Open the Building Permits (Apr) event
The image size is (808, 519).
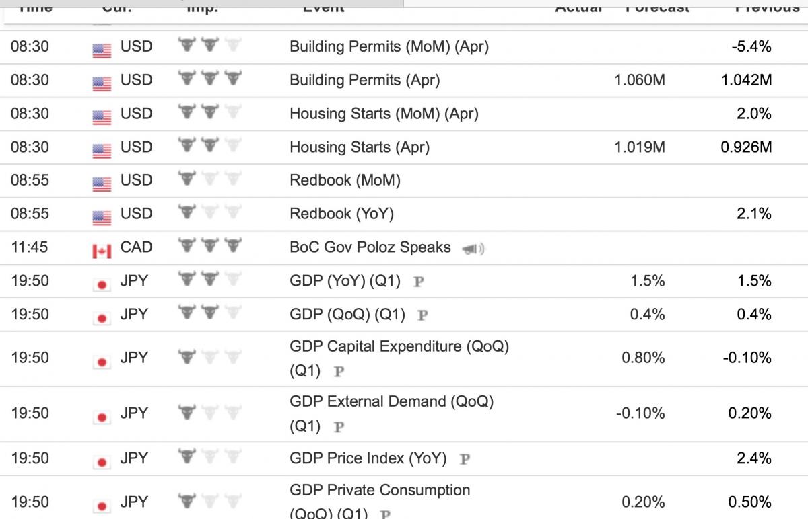click(x=364, y=80)
